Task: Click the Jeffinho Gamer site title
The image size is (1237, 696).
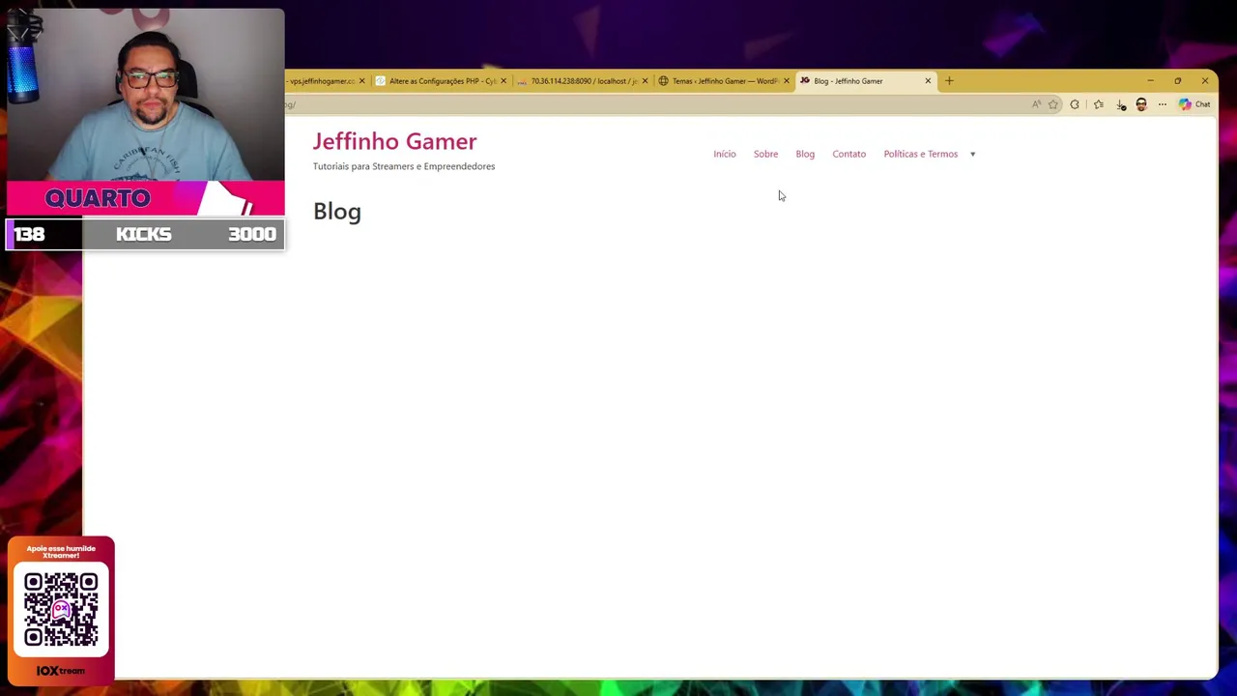Action: tap(394, 142)
